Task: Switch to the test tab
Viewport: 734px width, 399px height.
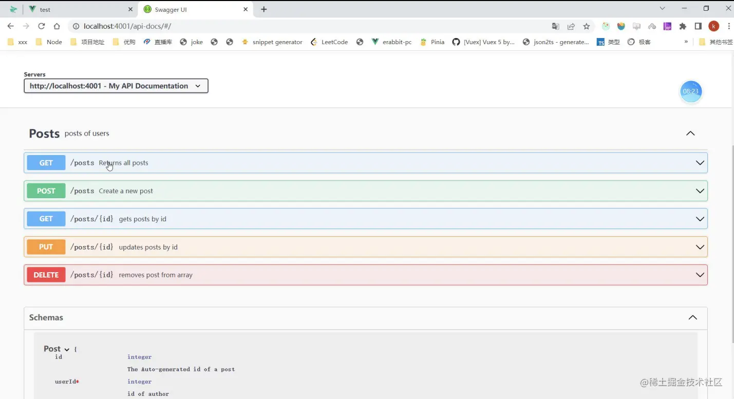Action: coord(81,9)
